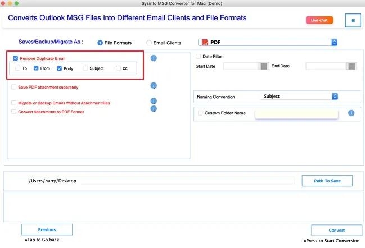This screenshot has width=365, height=248.
Task: Click info icon for Save PDF attachment separately
Action: click(x=154, y=85)
